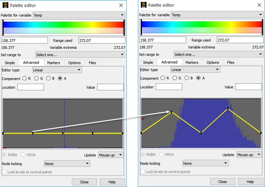This screenshot has height=187, width=265.
Task: Click the second peak alpha node in right graph
Action: click(228, 109)
